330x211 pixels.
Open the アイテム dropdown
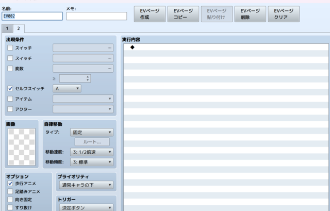83,99
